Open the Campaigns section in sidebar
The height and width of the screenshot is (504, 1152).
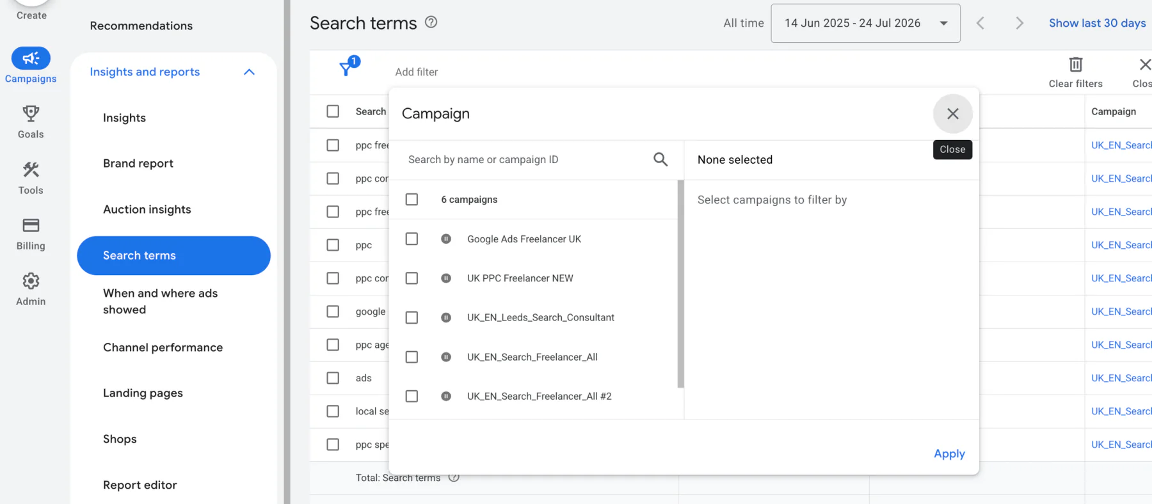pyautogui.click(x=31, y=65)
